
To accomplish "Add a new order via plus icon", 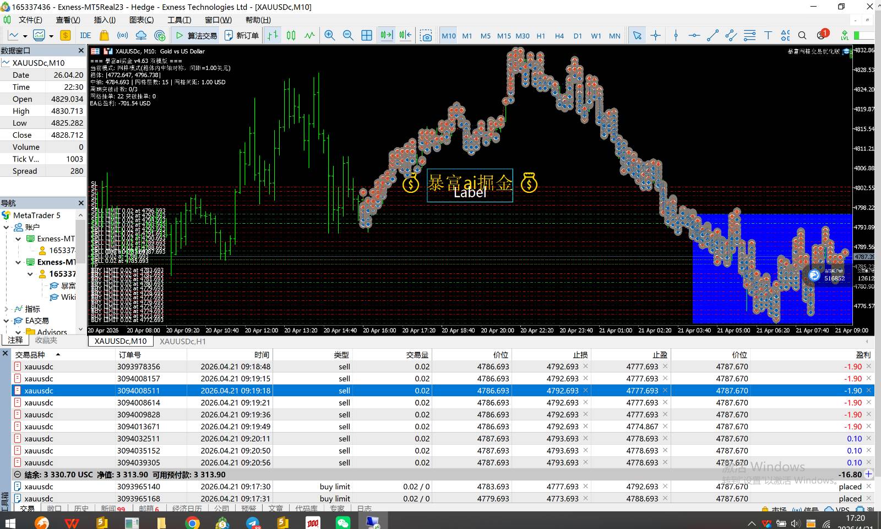I will pos(868,474).
